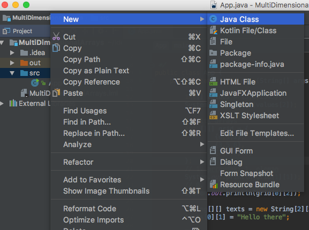Viewport: 309px width, 230px height.
Task: Click the orange out folder icon
Action: click(x=24, y=63)
